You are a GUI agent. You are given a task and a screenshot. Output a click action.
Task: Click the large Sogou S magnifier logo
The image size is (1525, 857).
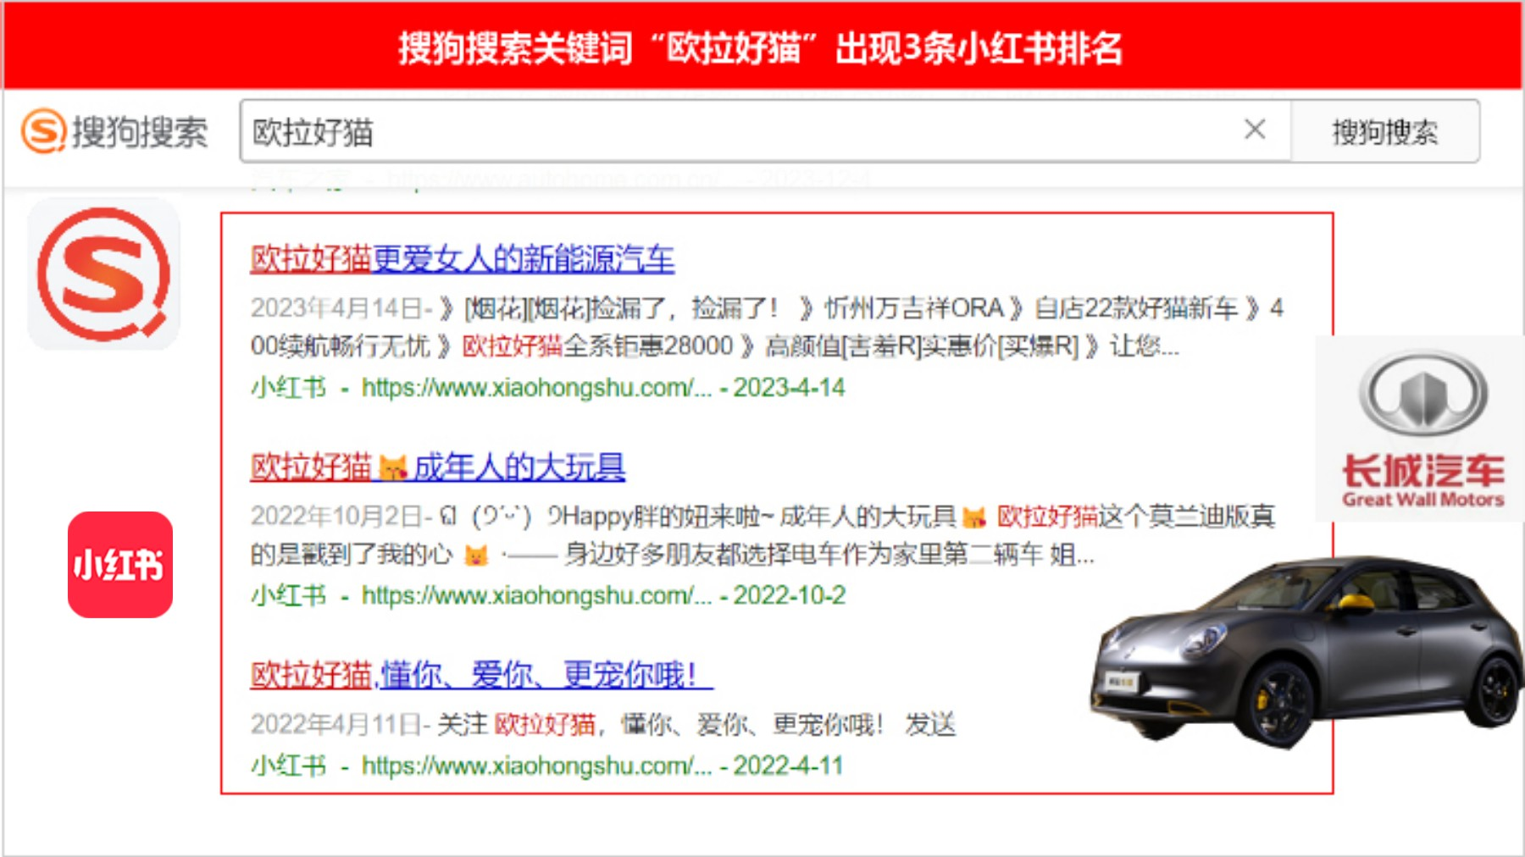(x=103, y=274)
